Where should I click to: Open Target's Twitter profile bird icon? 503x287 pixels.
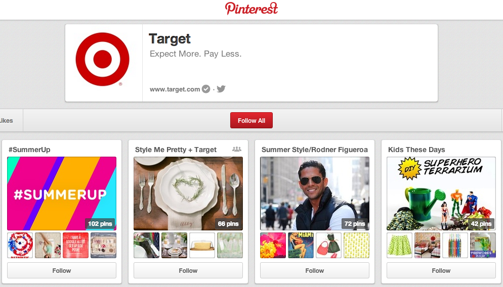click(x=221, y=89)
